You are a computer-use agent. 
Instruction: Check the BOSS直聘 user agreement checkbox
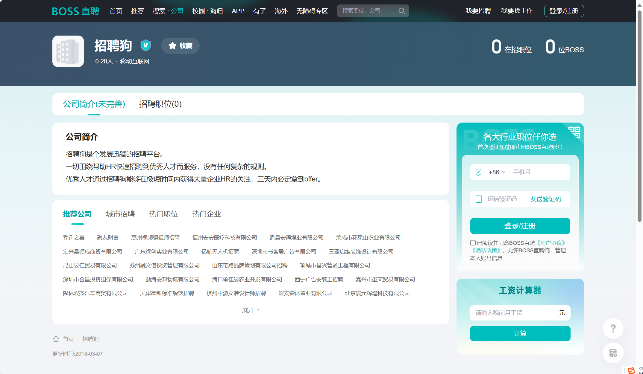coord(473,242)
